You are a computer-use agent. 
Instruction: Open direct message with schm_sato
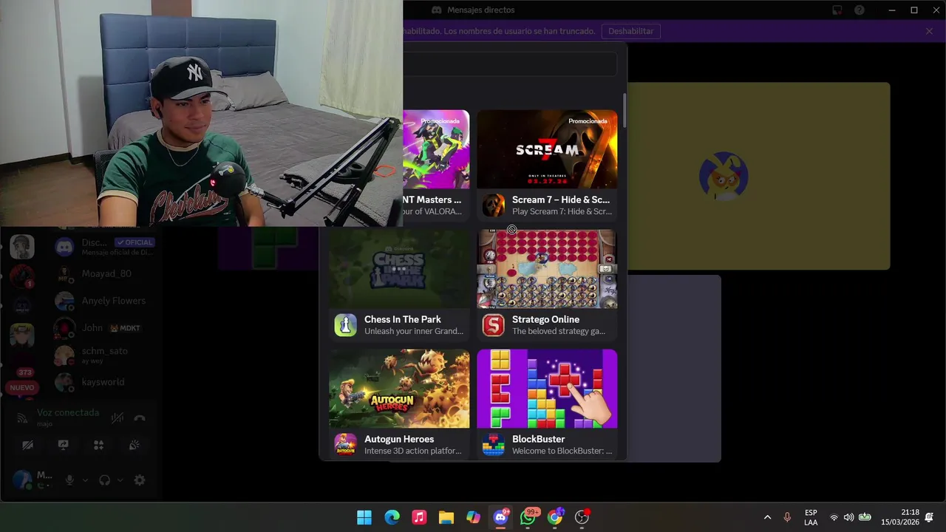coord(106,355)
